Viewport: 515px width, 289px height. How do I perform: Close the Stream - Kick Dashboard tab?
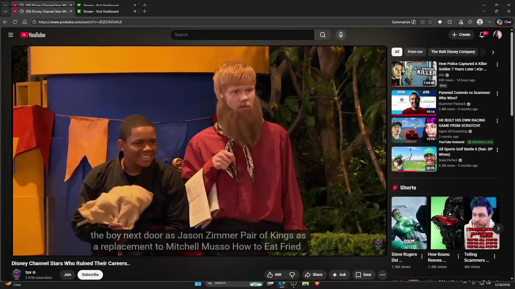point(135,11)
